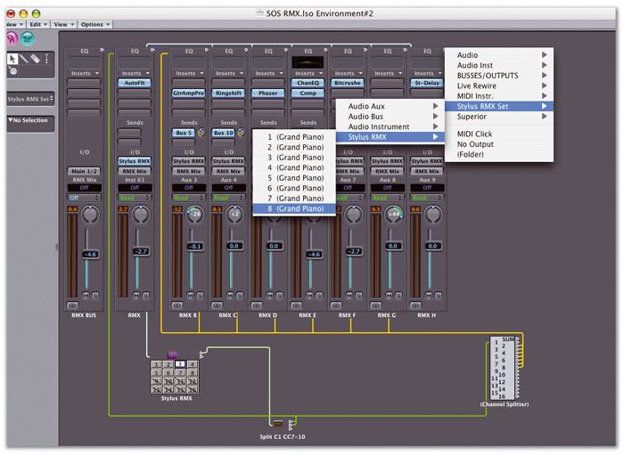
Task: Collapse the No Selection parameter box
Action: tap(11, 120)
